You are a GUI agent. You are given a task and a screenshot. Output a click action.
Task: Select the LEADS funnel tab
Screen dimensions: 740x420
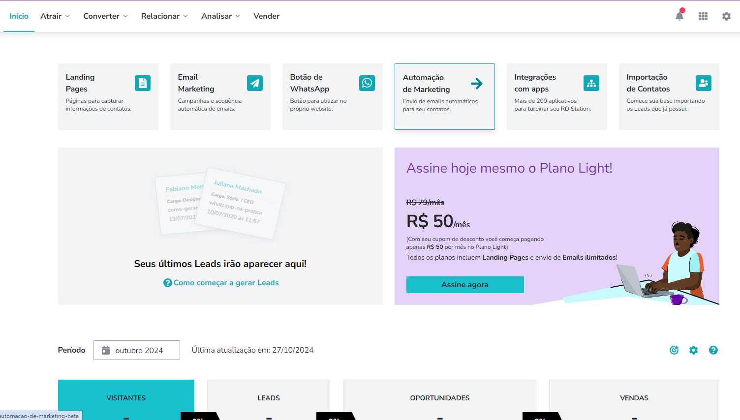coord(269,399)
